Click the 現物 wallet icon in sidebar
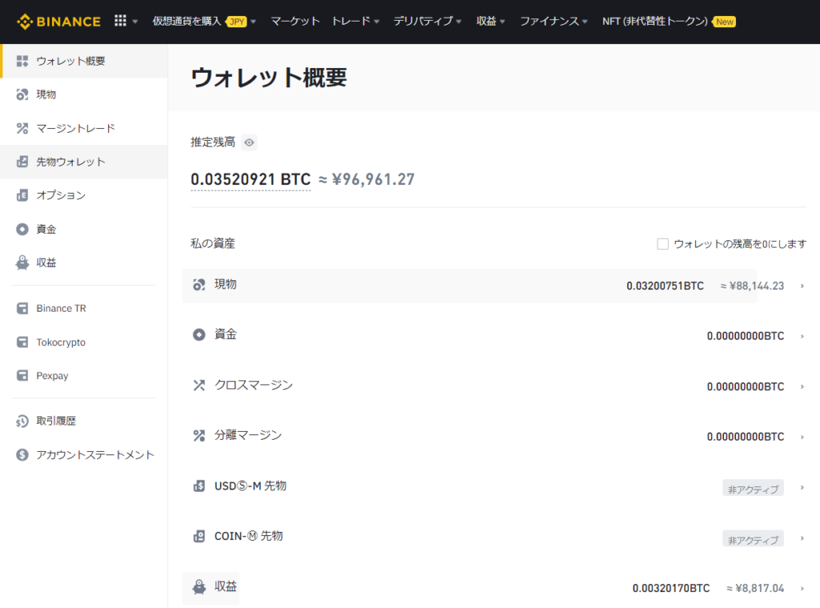This screenshot has width=820, height=608. tap(22, 95)
